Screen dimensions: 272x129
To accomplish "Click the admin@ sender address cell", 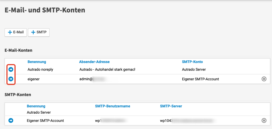I will click(86, 79).
